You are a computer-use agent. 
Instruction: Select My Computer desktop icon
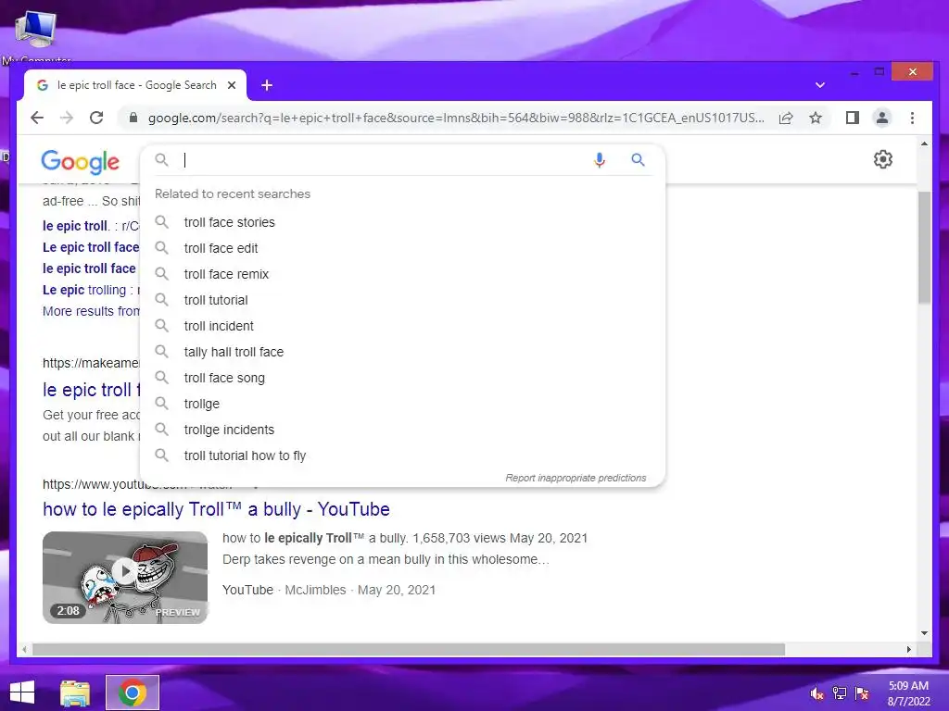36,36
